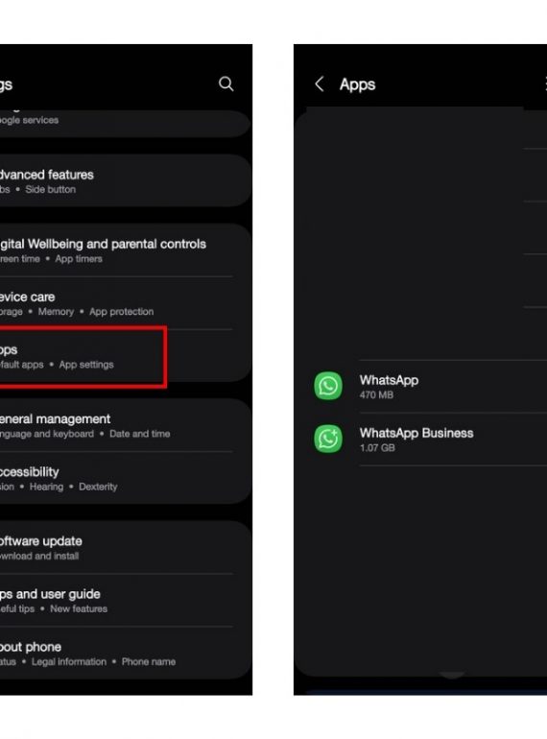547x739 pixels.
Task: Open Tips and user guide
Action: coord(125,601)
